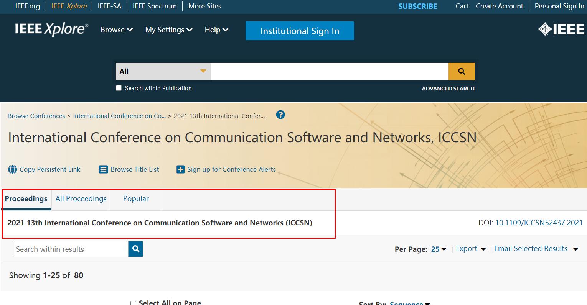The image size is (587, 305).
Task: Click Sign up for Conference Alerts
Action: point(231,169)
